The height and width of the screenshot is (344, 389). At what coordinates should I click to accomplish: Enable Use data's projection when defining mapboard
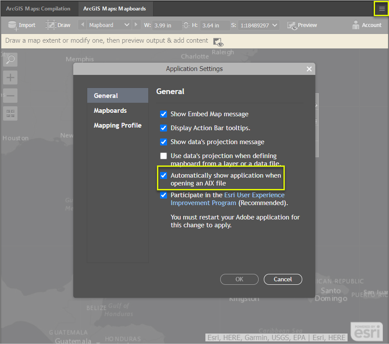164,155
